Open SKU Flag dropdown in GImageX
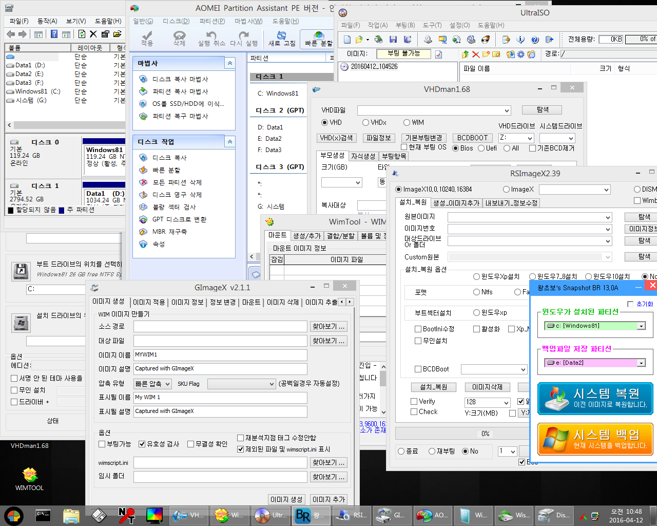Image resolution: width=657 pixels, height=526 pixels. (242, 384)
